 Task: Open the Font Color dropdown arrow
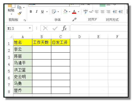[x=78, y=12]
